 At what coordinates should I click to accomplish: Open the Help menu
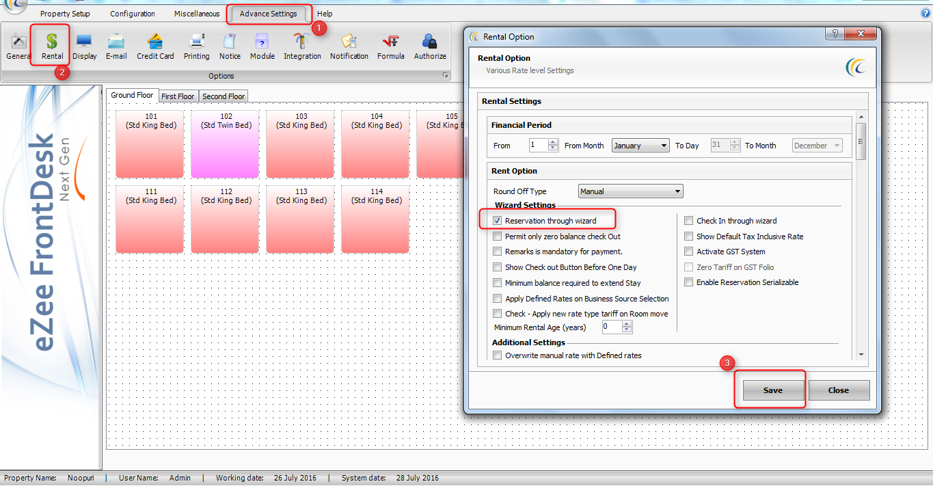point(325,14)
